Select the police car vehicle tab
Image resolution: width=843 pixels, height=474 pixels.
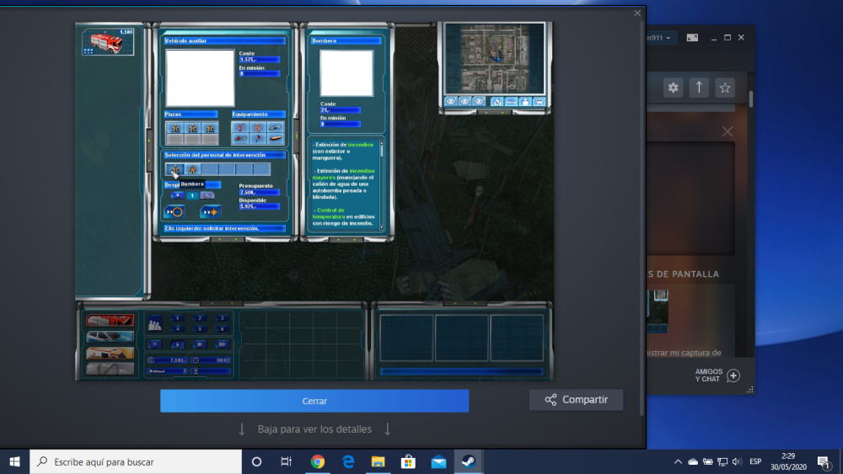(110, 337)
